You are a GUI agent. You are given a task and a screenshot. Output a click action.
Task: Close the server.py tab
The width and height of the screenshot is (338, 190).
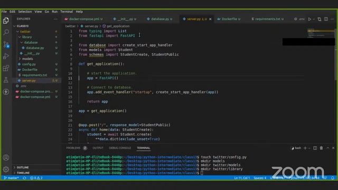(210, 19)
